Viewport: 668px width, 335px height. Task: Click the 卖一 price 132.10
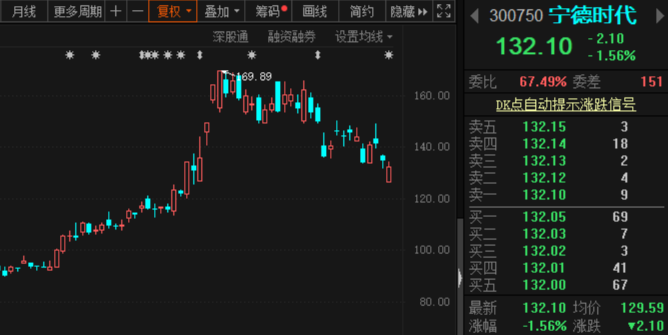[544, 195]
